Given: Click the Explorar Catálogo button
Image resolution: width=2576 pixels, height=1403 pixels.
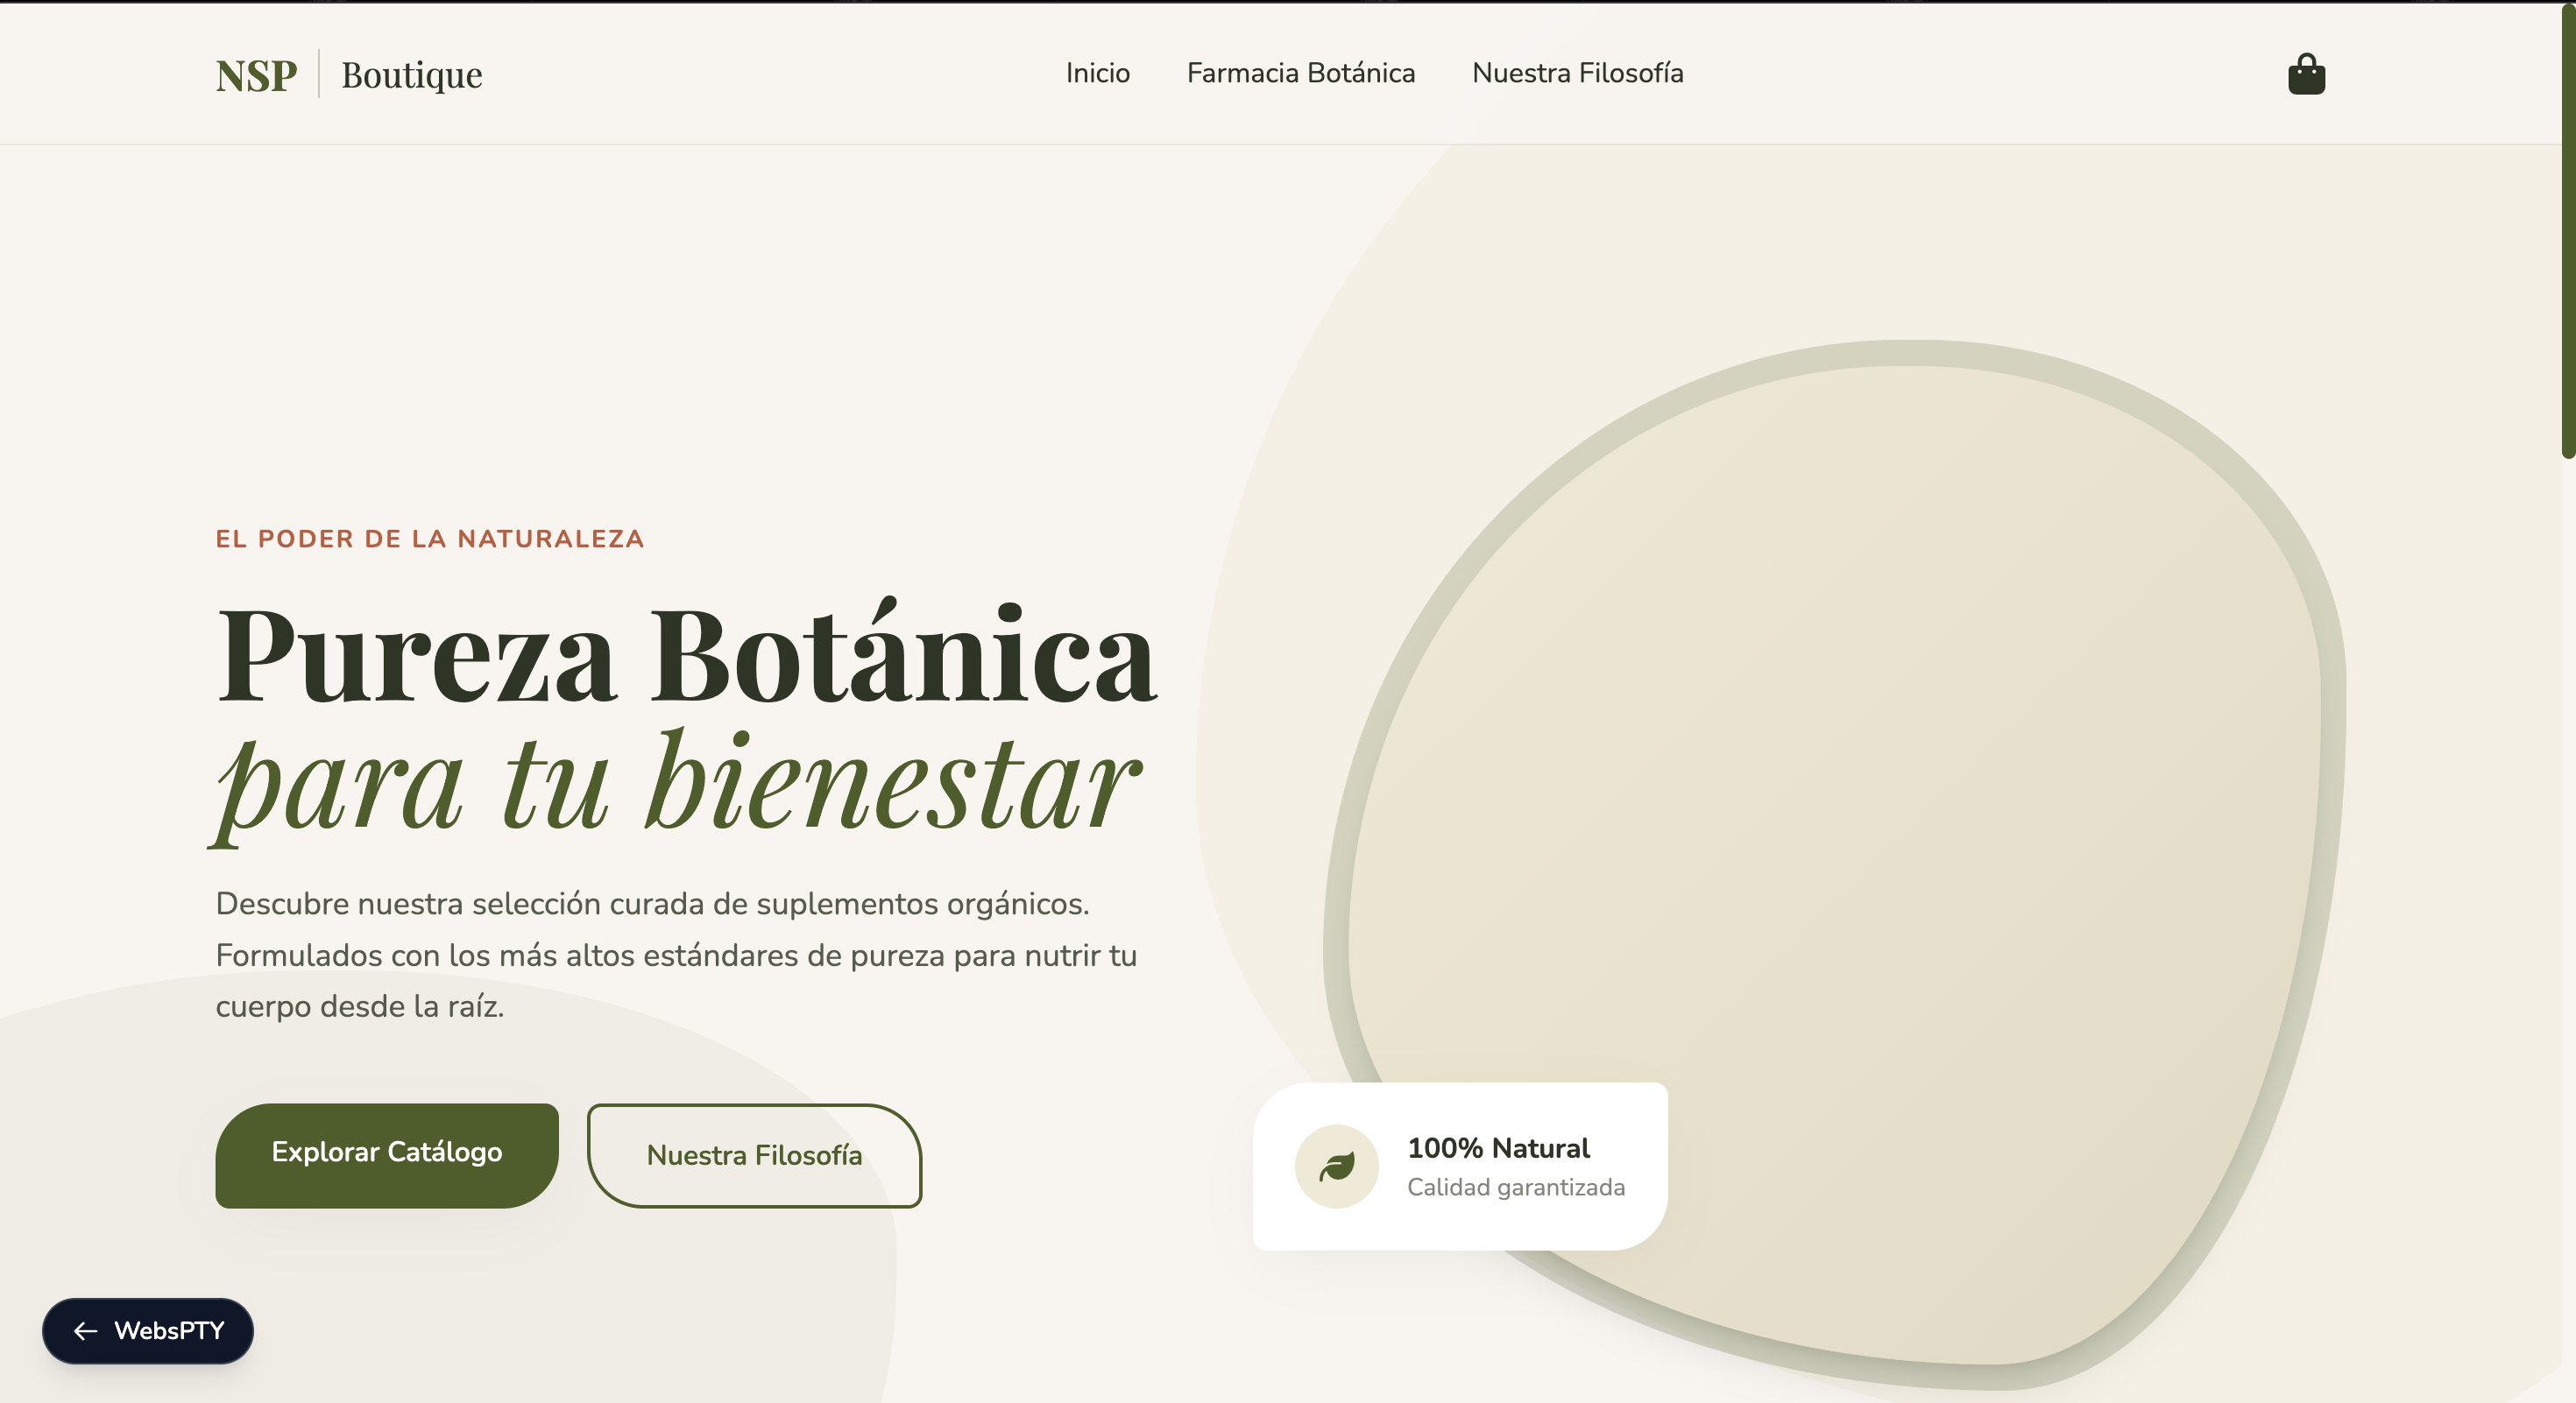Looking at the screenshot, I should coord(387,1155).
